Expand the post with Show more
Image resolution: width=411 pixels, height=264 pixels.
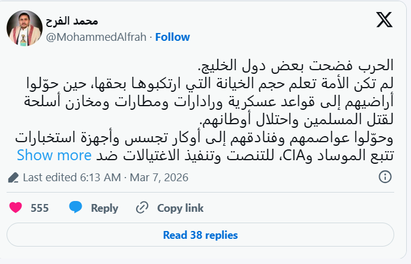tap(54, 155)
